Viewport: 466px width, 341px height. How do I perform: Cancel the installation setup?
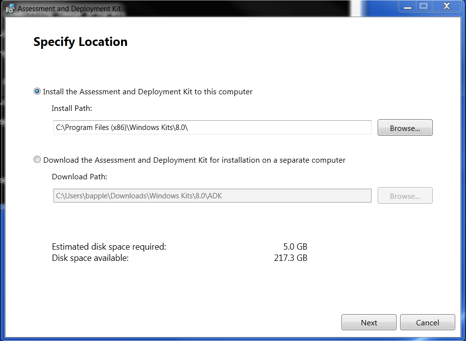pyautogui.click(x=427, y=322)
